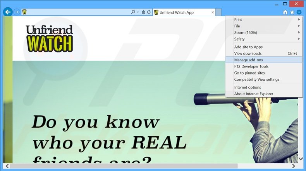The image size is (306, 171).
Task: Open the Home page icon
Action: 285,12
